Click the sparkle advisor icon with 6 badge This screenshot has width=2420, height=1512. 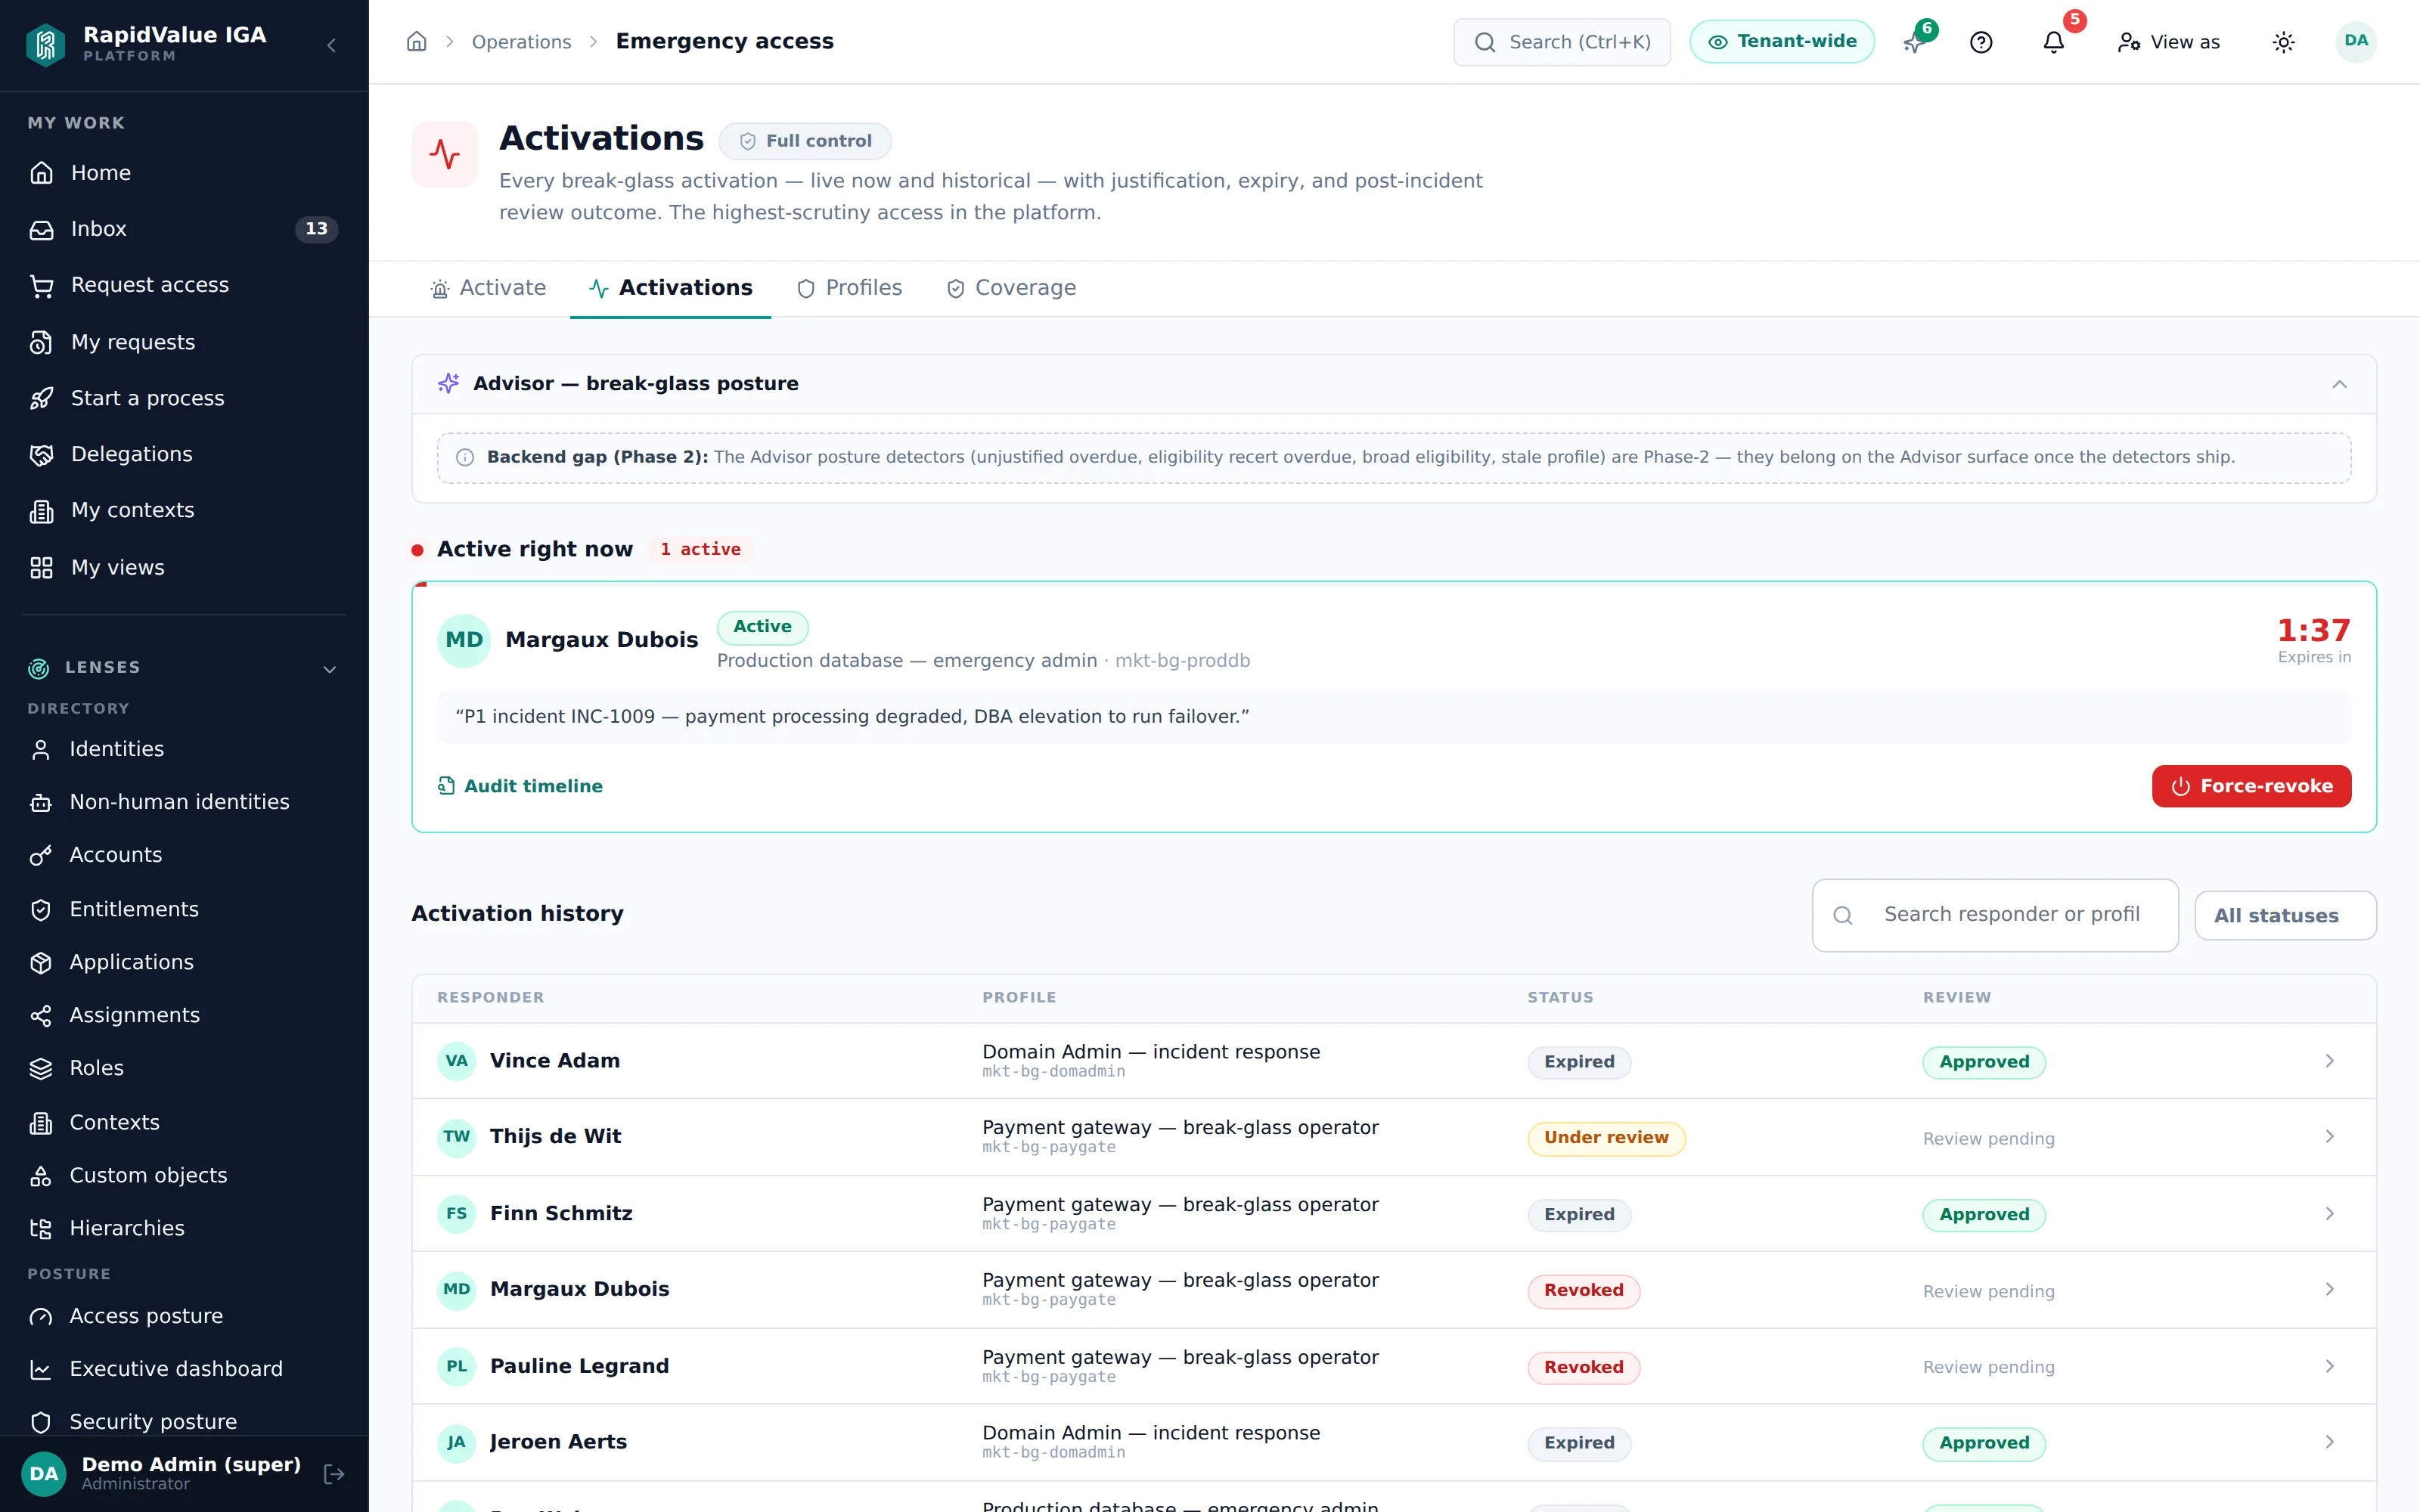(1913, 42)
